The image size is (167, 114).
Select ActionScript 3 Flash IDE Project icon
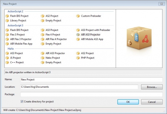7,30
